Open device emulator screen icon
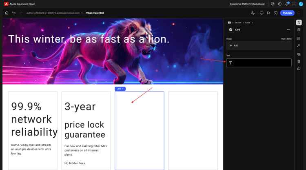Screen dimensions: 306x170 point(262,13)
